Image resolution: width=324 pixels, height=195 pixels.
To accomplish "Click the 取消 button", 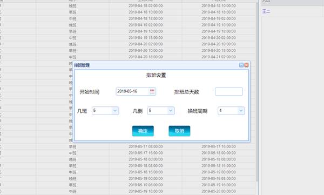I will (x=179, y=131).
